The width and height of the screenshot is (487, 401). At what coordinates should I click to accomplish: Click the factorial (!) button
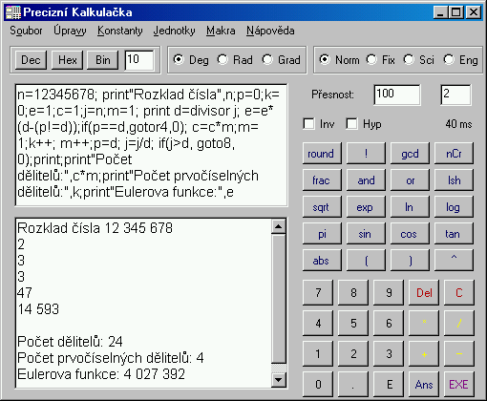366,154
